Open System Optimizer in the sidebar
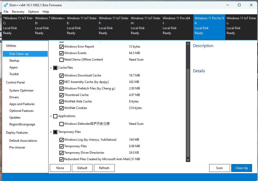Screen dimensions: 258x181 (x=21, y=90)
